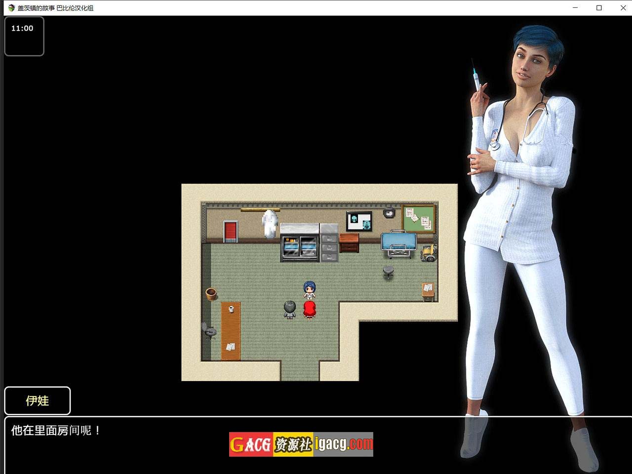The height and width of the screenshot is (474, 632).
Task: Click the wooden bucket by the wall
Action: click(x=211, y=294)
